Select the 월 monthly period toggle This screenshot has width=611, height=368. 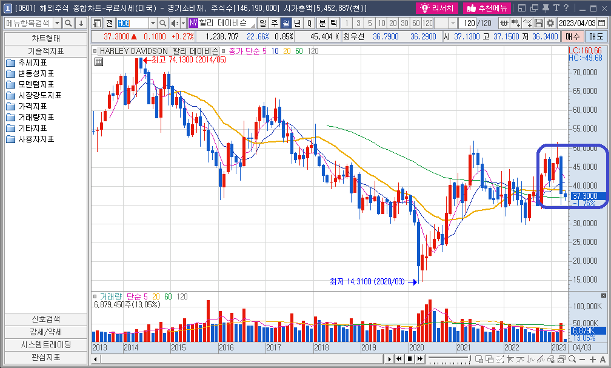coord(286,24)
